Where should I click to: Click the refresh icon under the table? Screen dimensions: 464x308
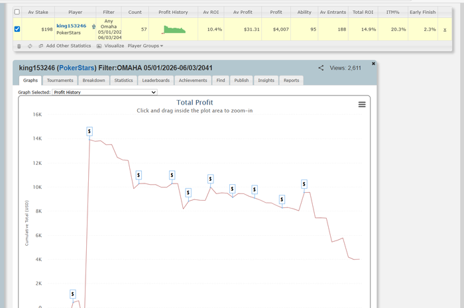[30, 46]
